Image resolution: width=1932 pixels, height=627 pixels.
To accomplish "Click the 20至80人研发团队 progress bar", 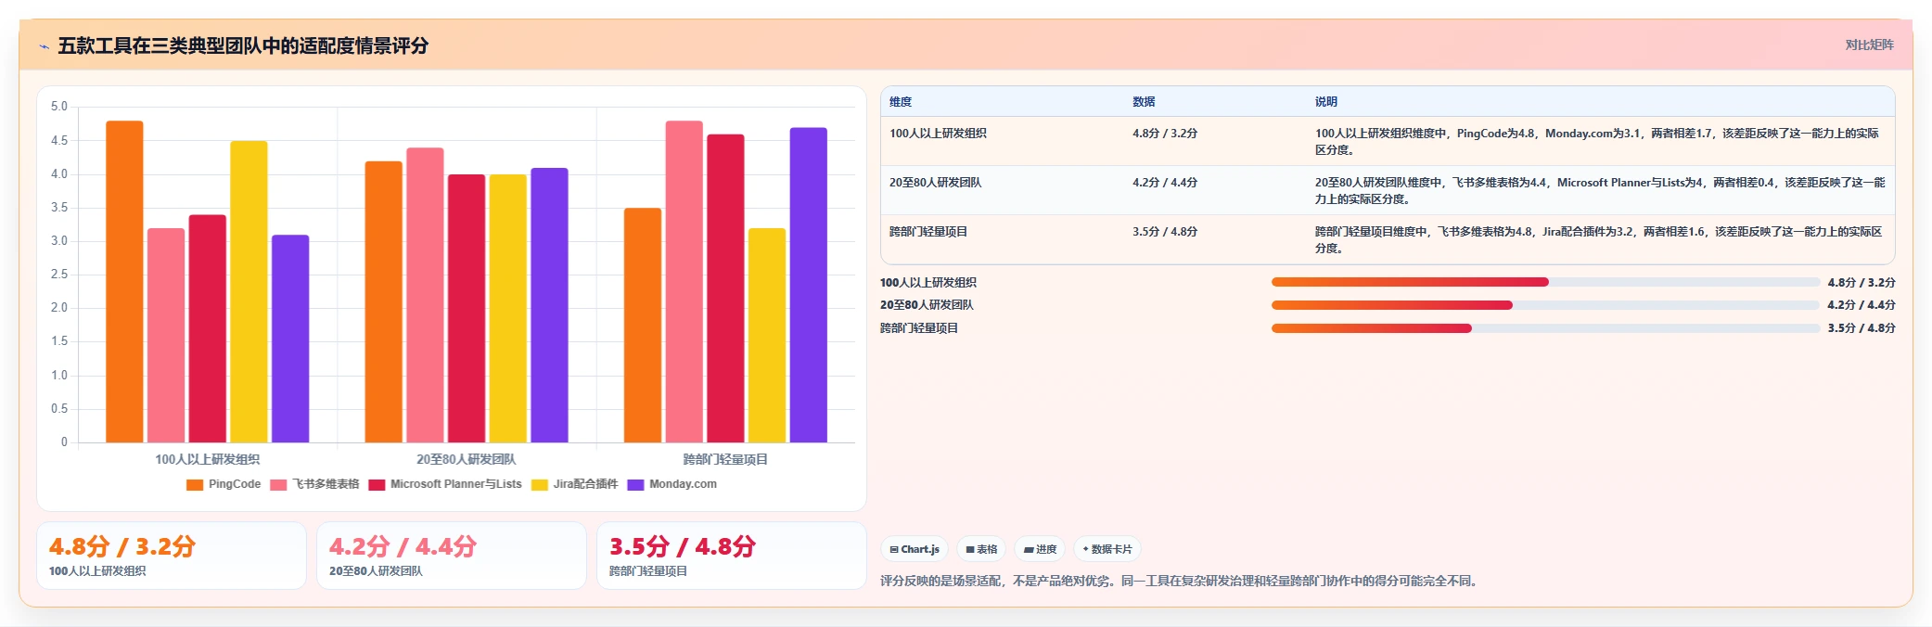I will tap(1545, 305).
